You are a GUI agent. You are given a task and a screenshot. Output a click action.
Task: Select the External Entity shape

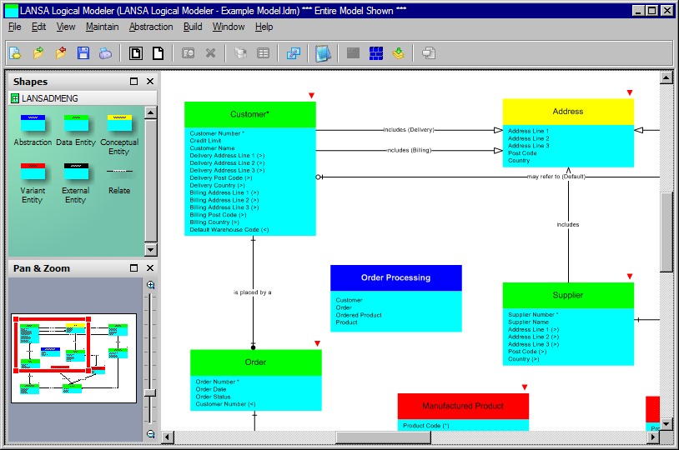(76, 183)
